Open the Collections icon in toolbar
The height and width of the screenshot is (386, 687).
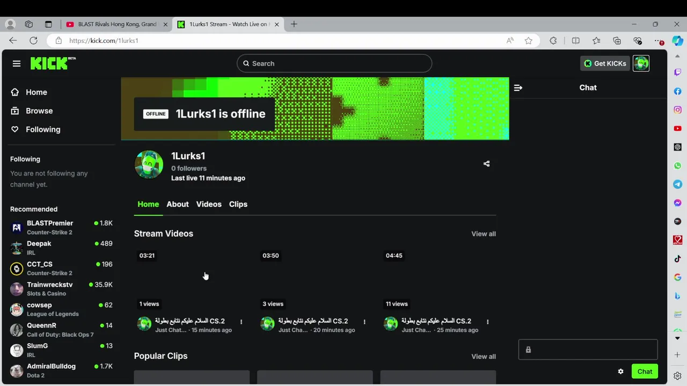point(617,41)
